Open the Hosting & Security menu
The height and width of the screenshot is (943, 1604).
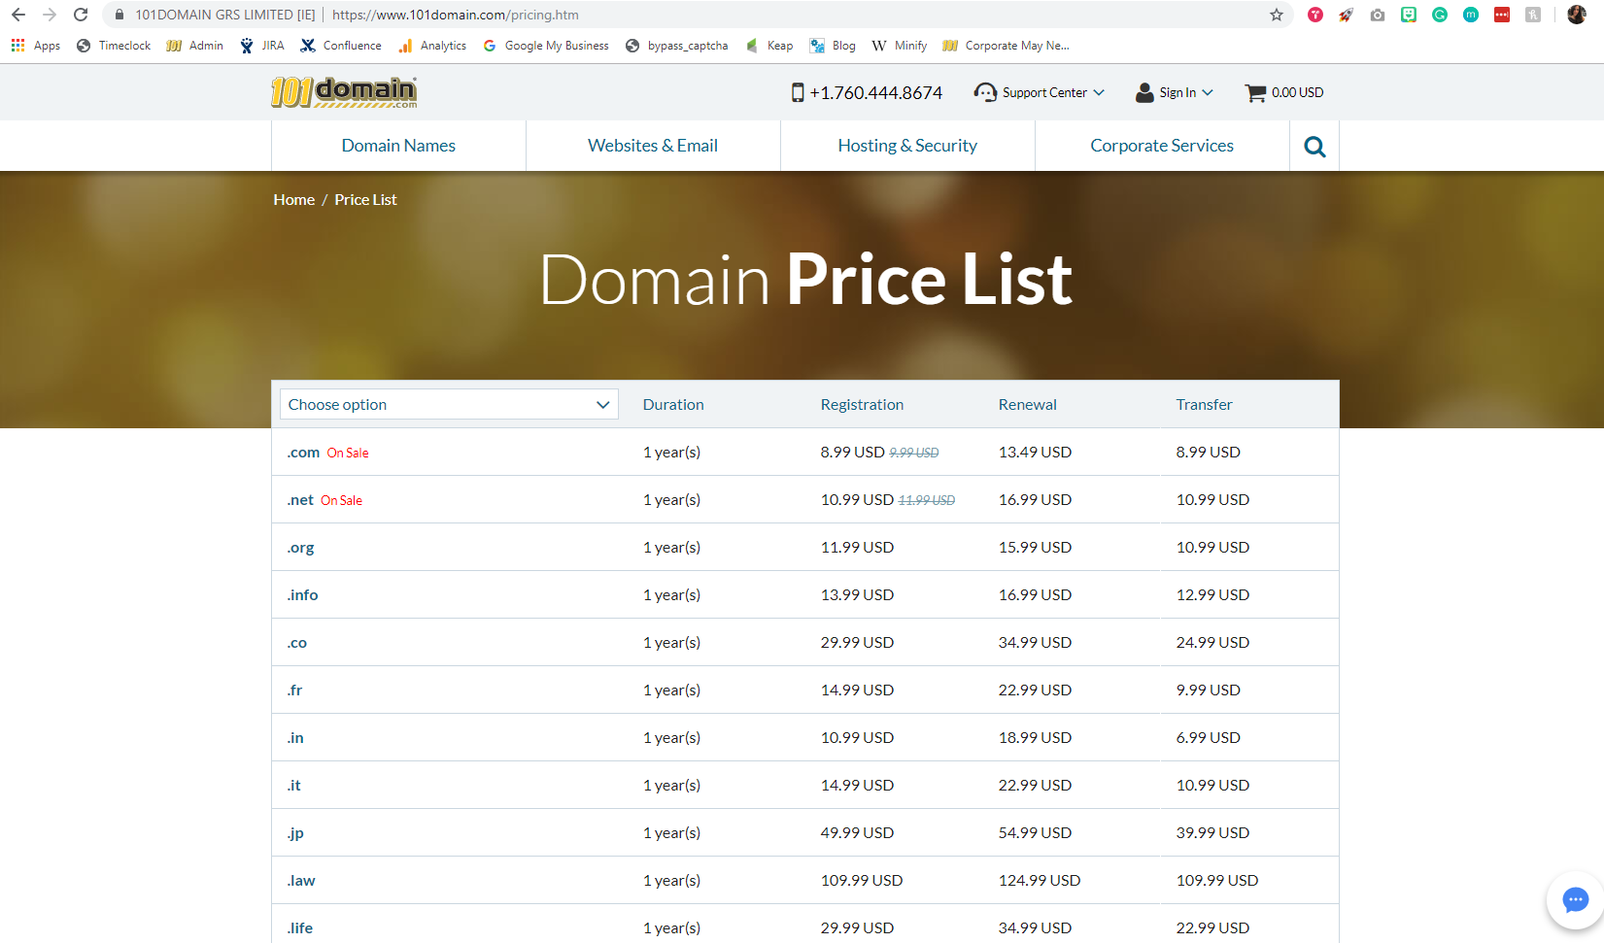click(x=907, y=146)
